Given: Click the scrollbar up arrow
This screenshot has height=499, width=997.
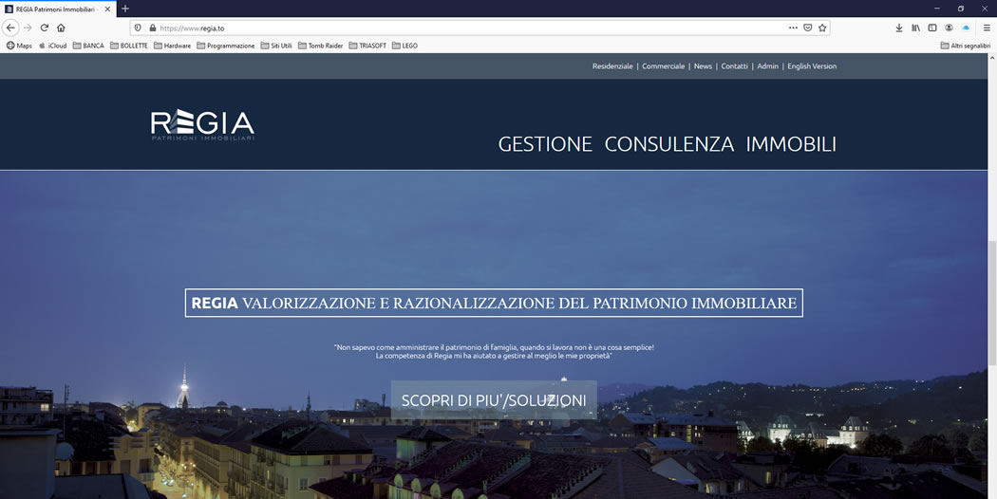Looking at the screenshot, I should click(992, 58).
